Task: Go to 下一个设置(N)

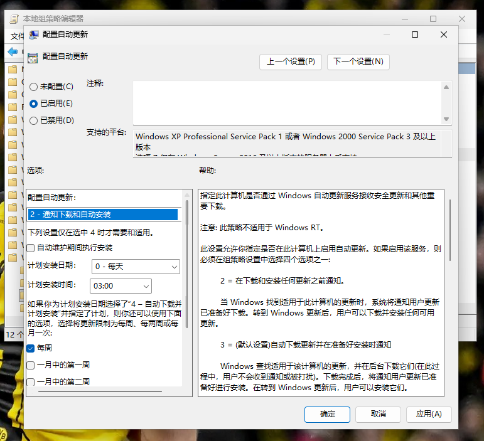Action: pos(358,61)
